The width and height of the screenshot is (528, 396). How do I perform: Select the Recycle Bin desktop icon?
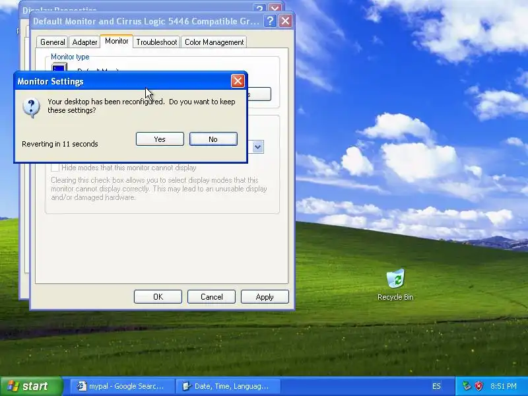395,284
